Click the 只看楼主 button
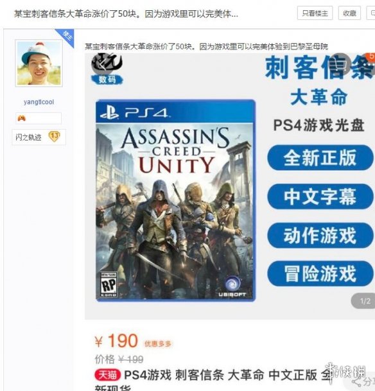 point(315,13)
